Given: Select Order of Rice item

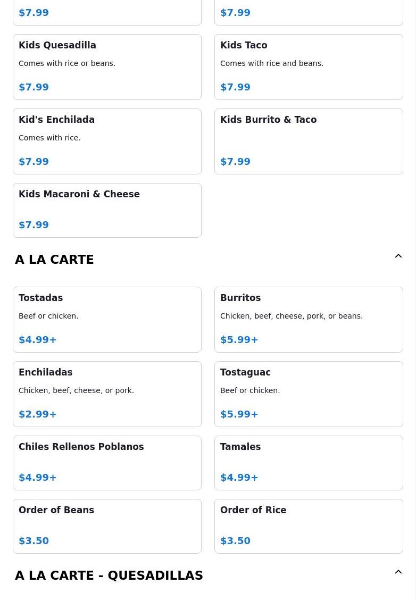Looking at the screenshot, I should (x=309, y=526).
